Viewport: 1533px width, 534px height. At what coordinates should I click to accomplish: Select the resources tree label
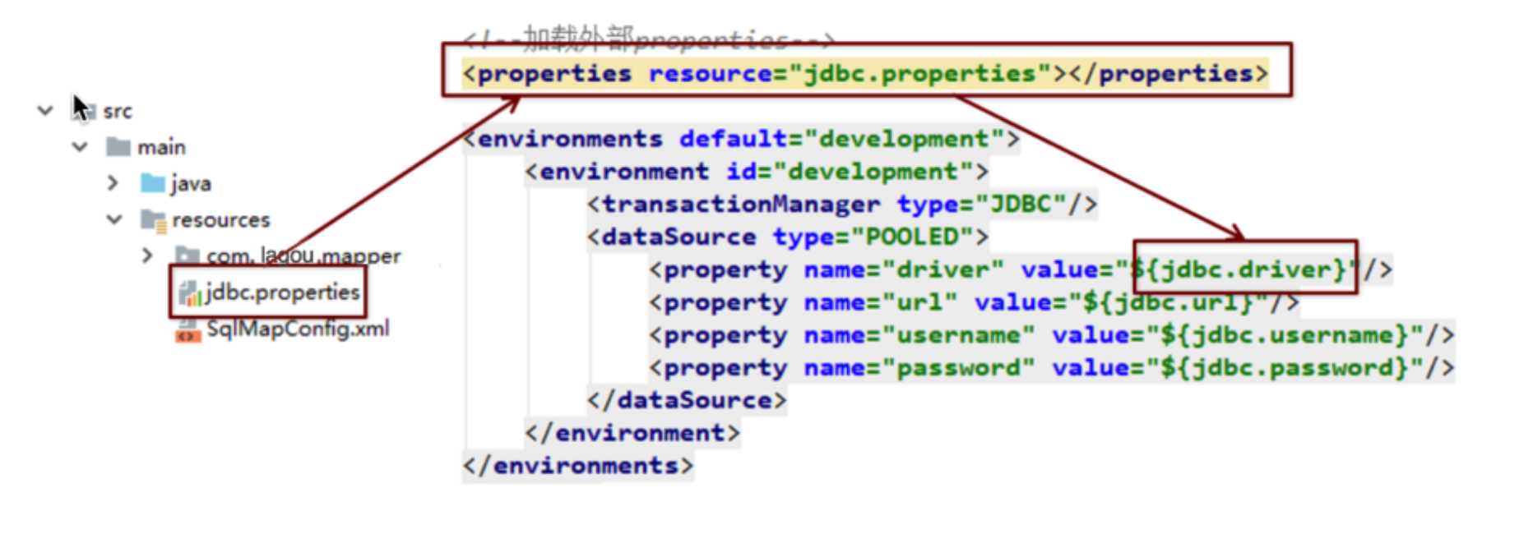[220, 219]
